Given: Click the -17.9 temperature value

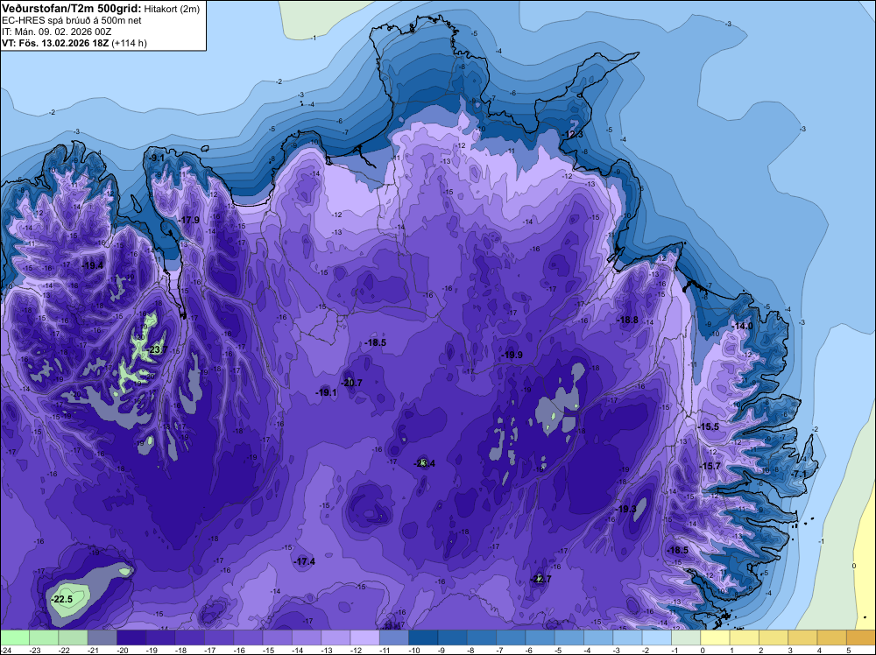Looking at the screenshot, I should click(189, 220).
